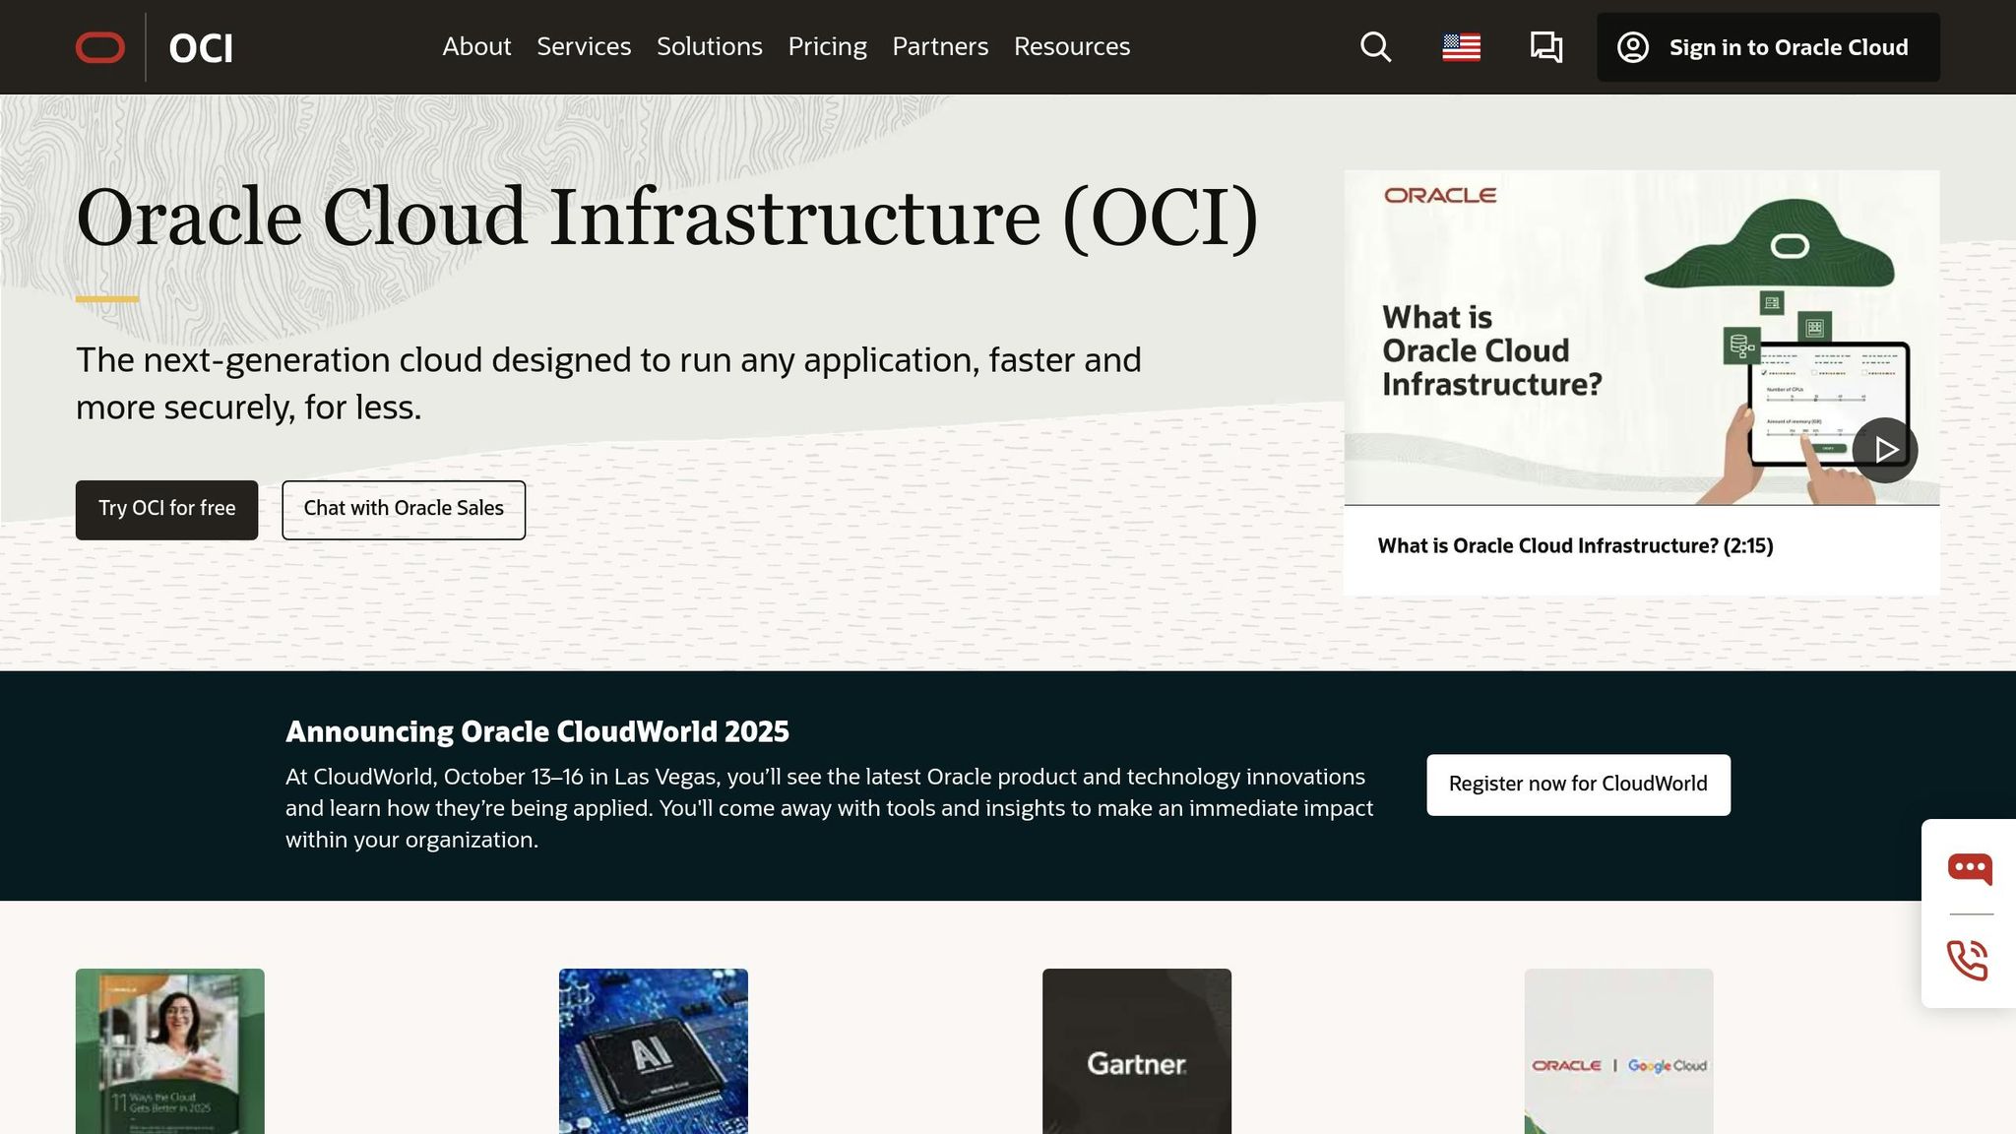Click the Oracle Cloud Infrastructure (OCI) heading
The height and width of the screenshot is (1134, 2016).
pos(667,218)
